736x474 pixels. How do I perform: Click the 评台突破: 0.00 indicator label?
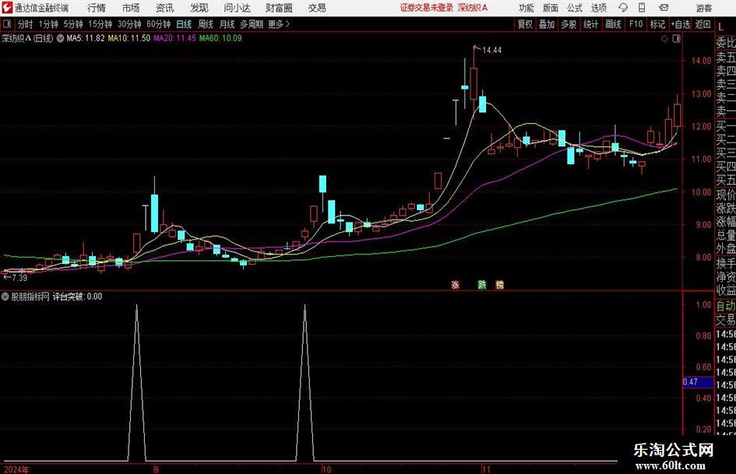point(77,297)
